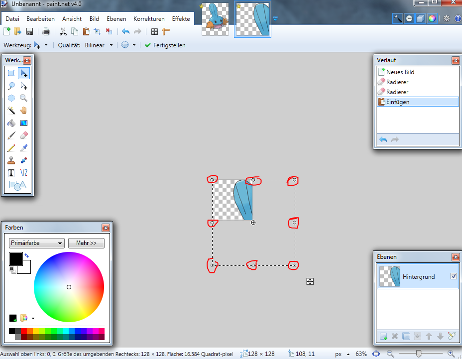Screen dimensions: 462x359
Task: Select the Paint Bucket fill tool
Action: [x=11, y=123]
